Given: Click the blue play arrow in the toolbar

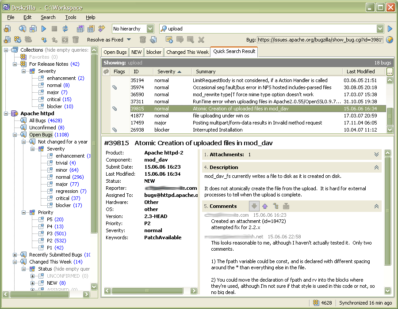Looking at the screenshot, I should [44, 29].
